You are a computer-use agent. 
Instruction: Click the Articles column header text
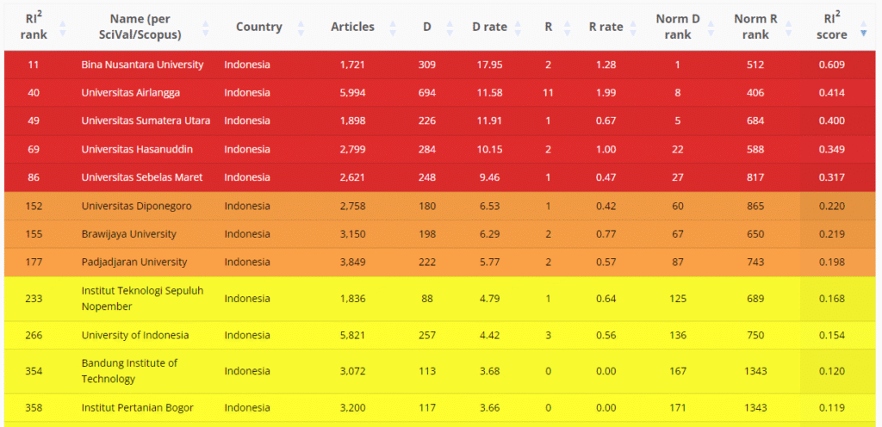click(352, 27)
